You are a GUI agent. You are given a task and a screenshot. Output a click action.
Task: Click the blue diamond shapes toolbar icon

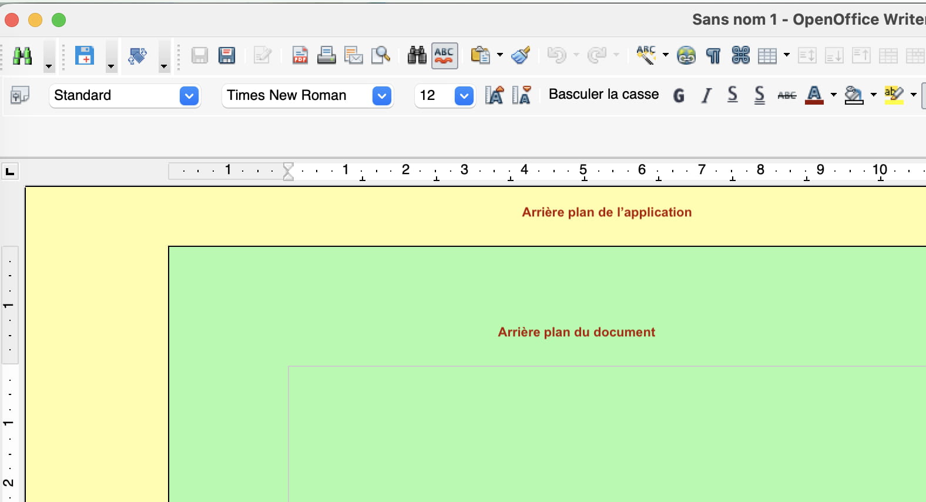(x=137, y=56)
